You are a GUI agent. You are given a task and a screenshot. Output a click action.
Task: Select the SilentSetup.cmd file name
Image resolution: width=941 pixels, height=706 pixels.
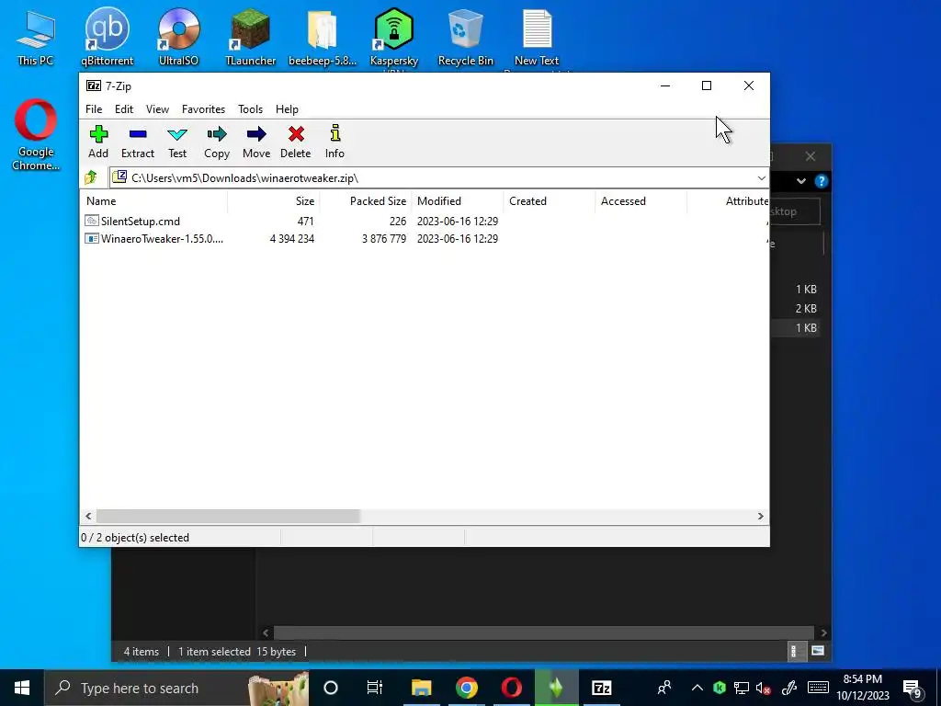[x=141, y=221]
